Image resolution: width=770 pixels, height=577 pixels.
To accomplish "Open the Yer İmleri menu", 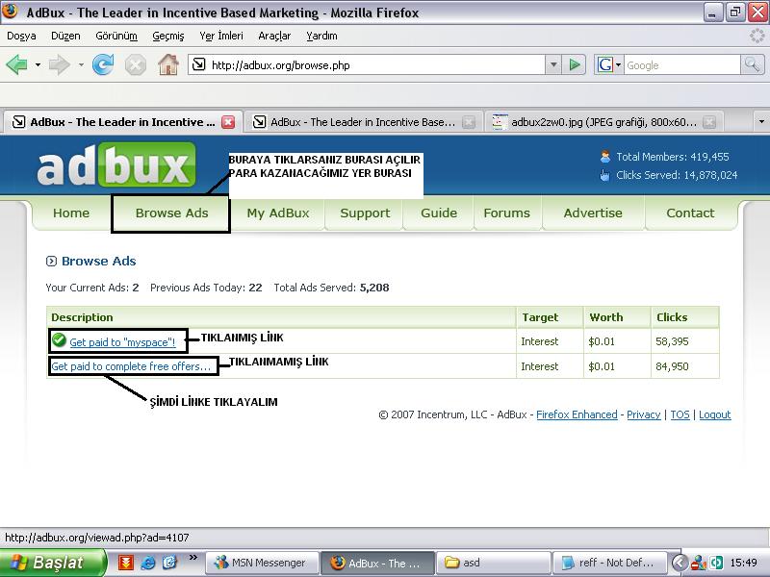I will pyautogui.click(x=220, y=36).
